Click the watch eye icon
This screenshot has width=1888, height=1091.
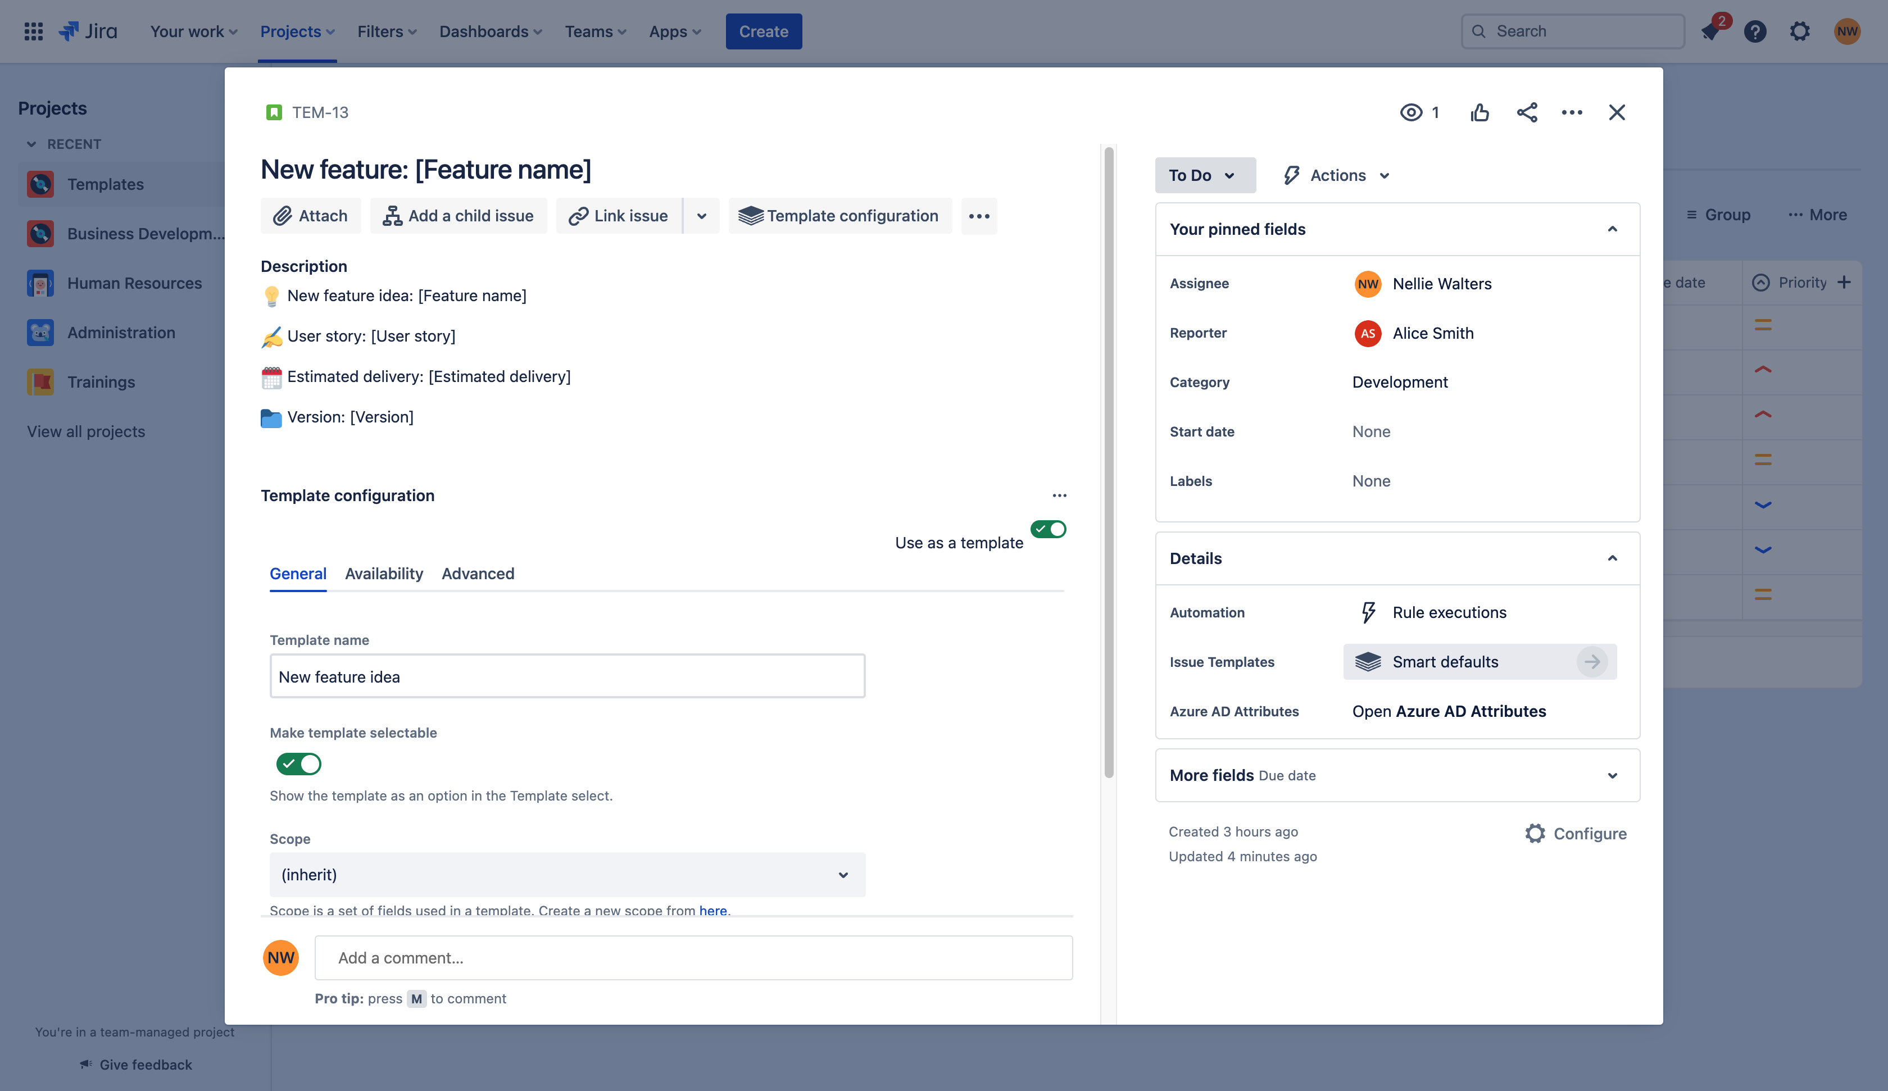click(x=1412, y=112)
